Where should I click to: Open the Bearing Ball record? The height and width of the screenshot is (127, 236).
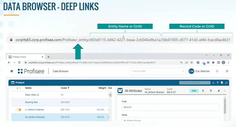pos(31,102)
